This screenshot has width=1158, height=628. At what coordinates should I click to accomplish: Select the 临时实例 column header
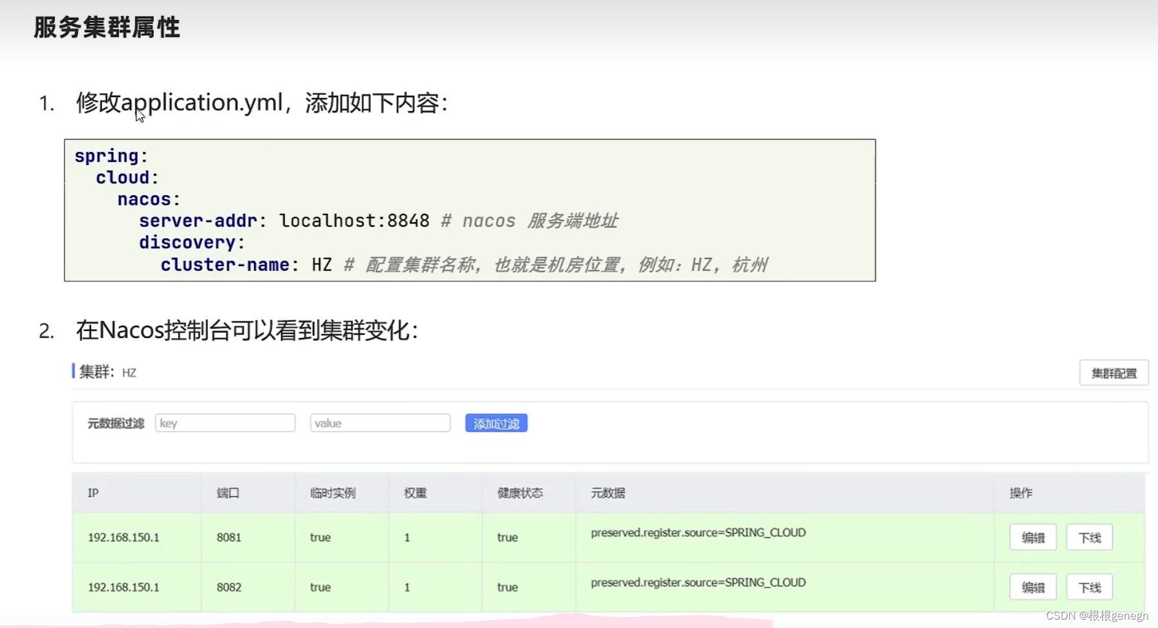click(332, 492)
